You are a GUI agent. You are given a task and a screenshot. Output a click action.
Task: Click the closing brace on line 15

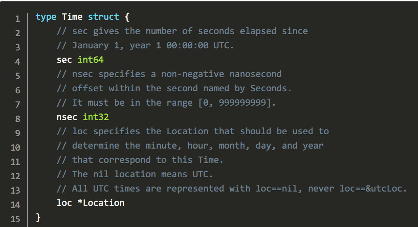coord(38,217)
